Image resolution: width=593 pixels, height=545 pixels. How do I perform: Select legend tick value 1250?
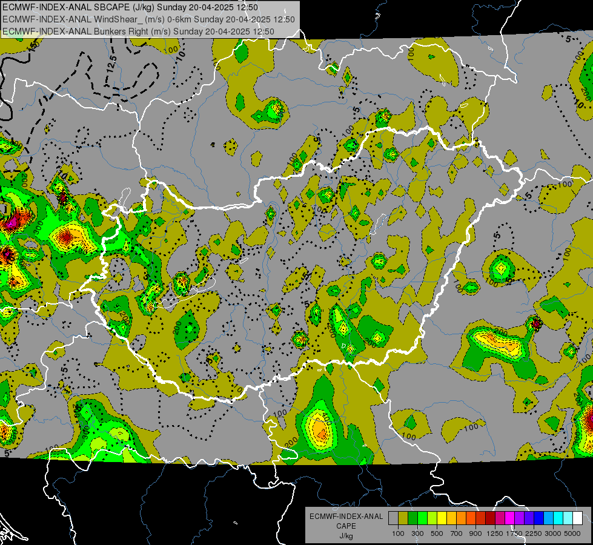[495, 533]
